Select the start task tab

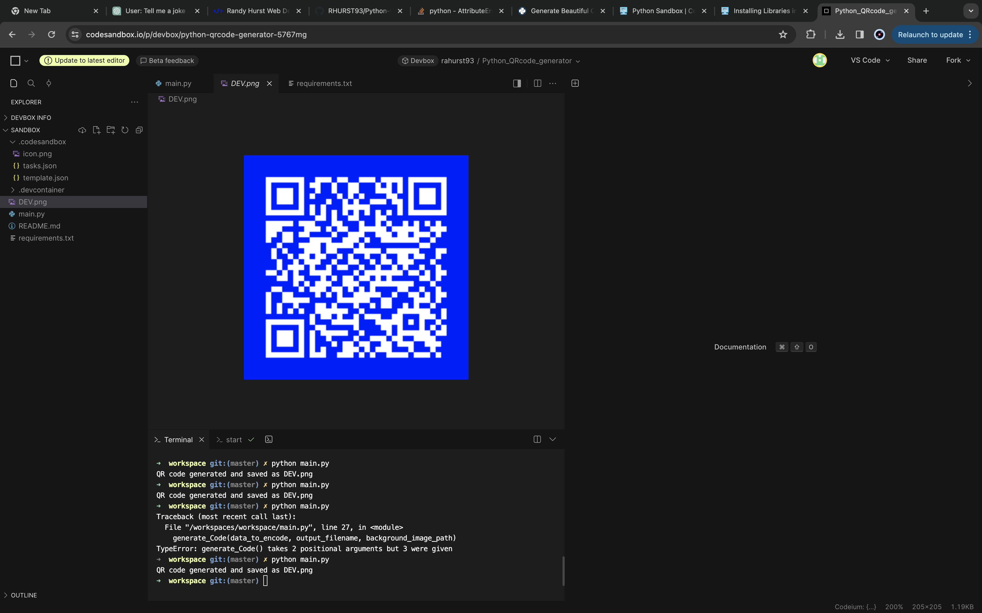coord(235,439)
